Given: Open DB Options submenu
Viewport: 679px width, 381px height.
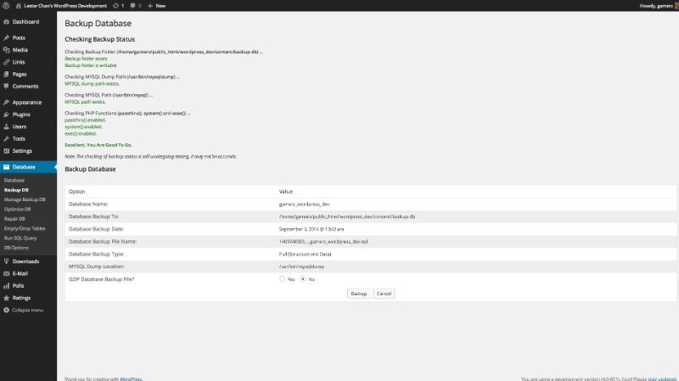Looking at the screenshot, I should (16, 248).
